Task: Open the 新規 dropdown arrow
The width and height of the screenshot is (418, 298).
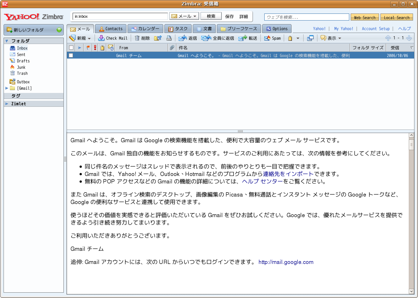Action: [x=89, y=38]
